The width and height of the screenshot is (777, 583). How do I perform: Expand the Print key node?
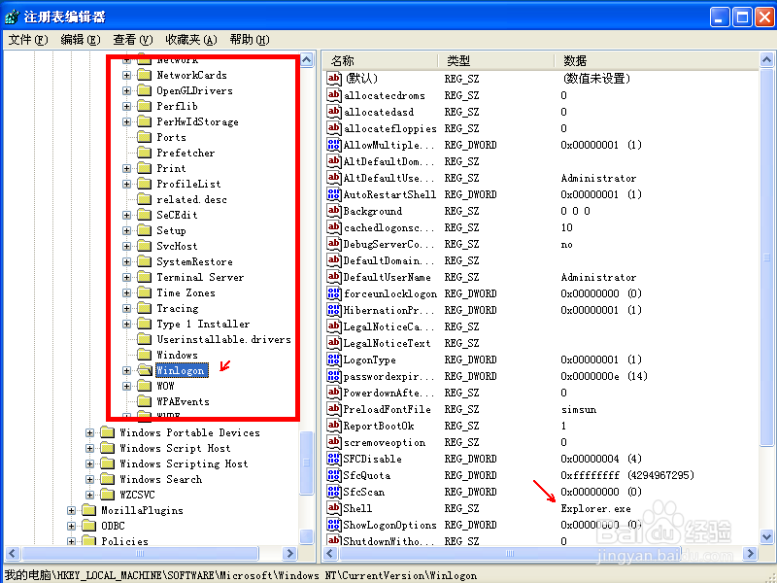(127, 168)
